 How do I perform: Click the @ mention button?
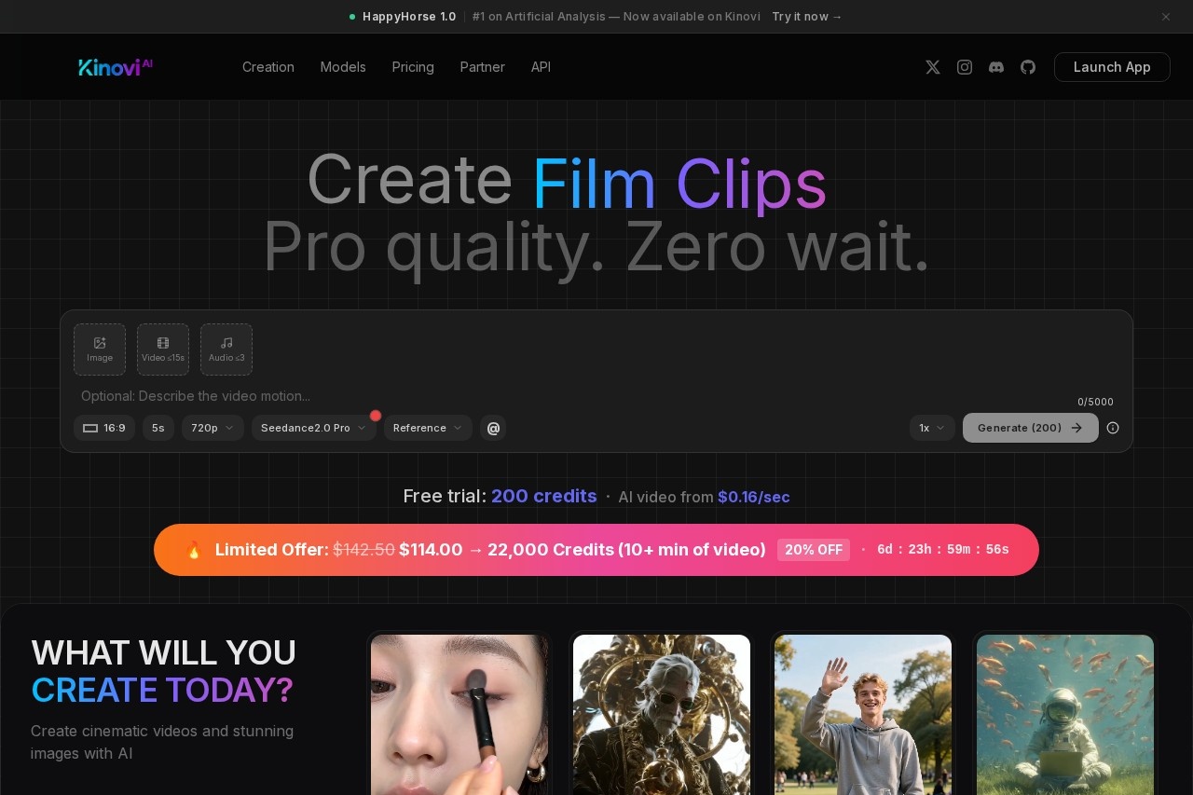point(493,428)
